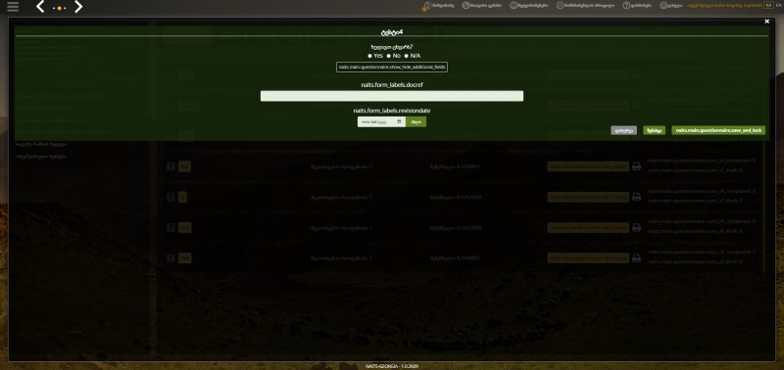Switch language to EN

778,5
